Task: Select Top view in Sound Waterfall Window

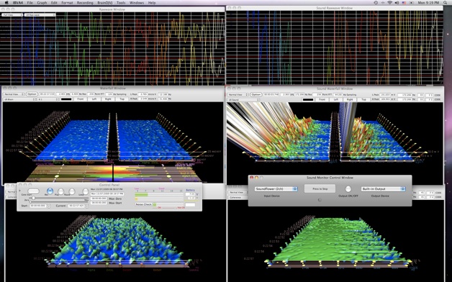Action: point(363,99)
